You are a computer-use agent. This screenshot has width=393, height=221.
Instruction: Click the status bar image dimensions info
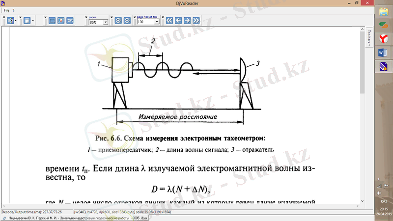click(x=122, y=212)
